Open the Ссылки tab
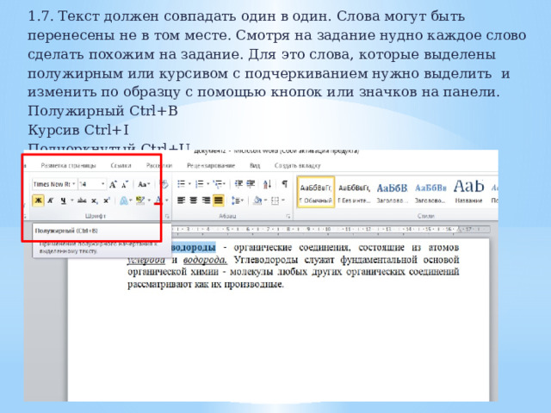The image size is (551, 413). pyautogui.click(x=121, y=165)
